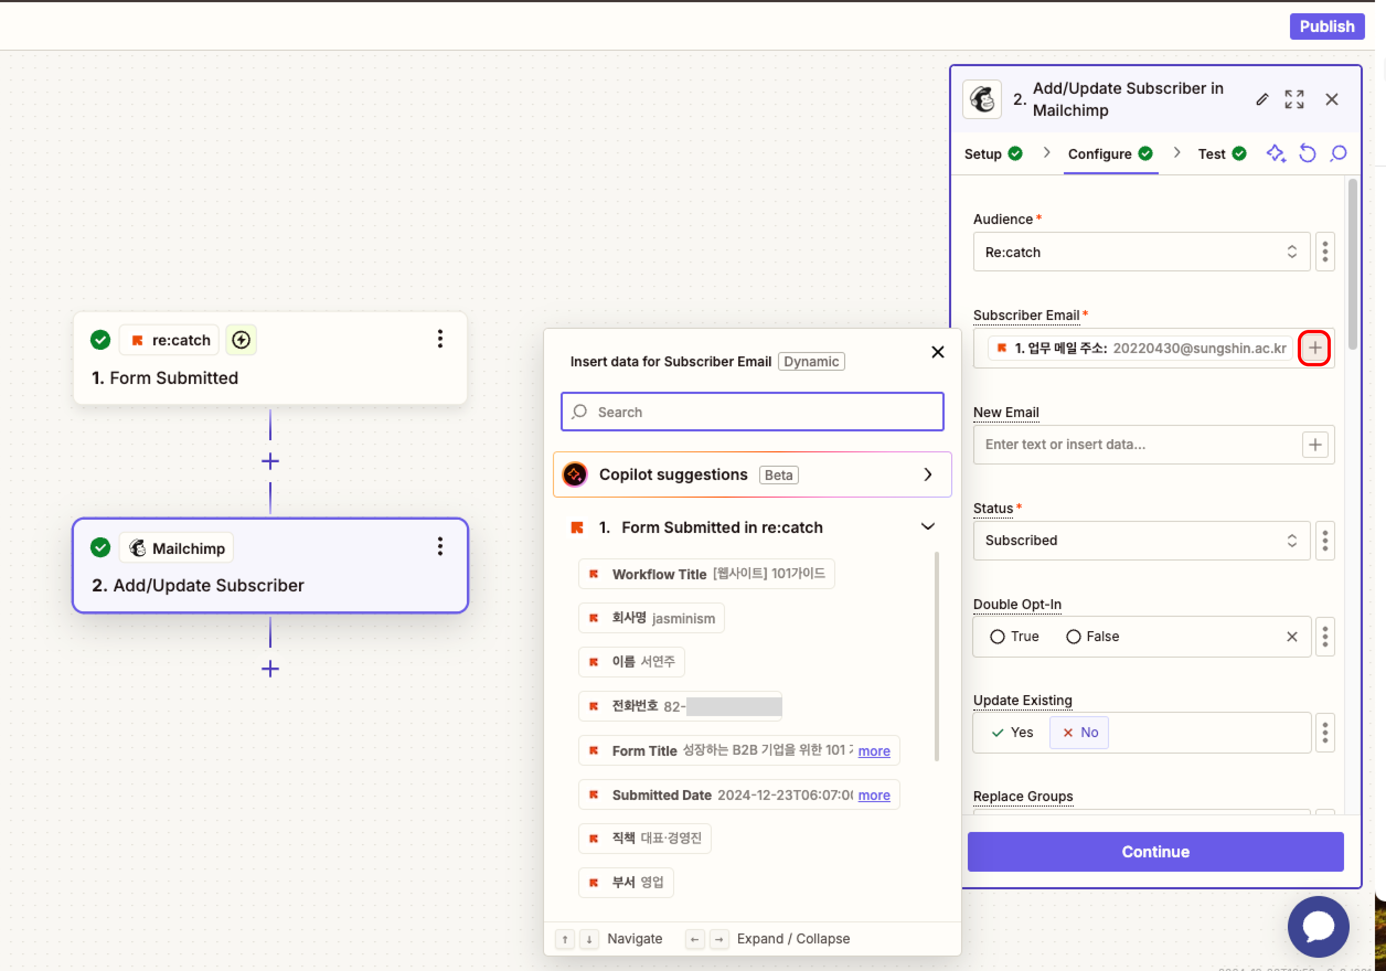Click the Search field in Insert data popup
The height and width of the screenshot is (971, 1386).
752,412
